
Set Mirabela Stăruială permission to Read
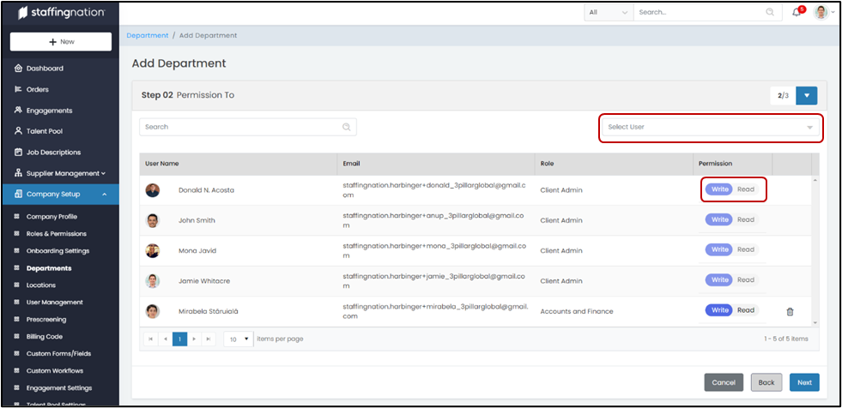[746, 310]
